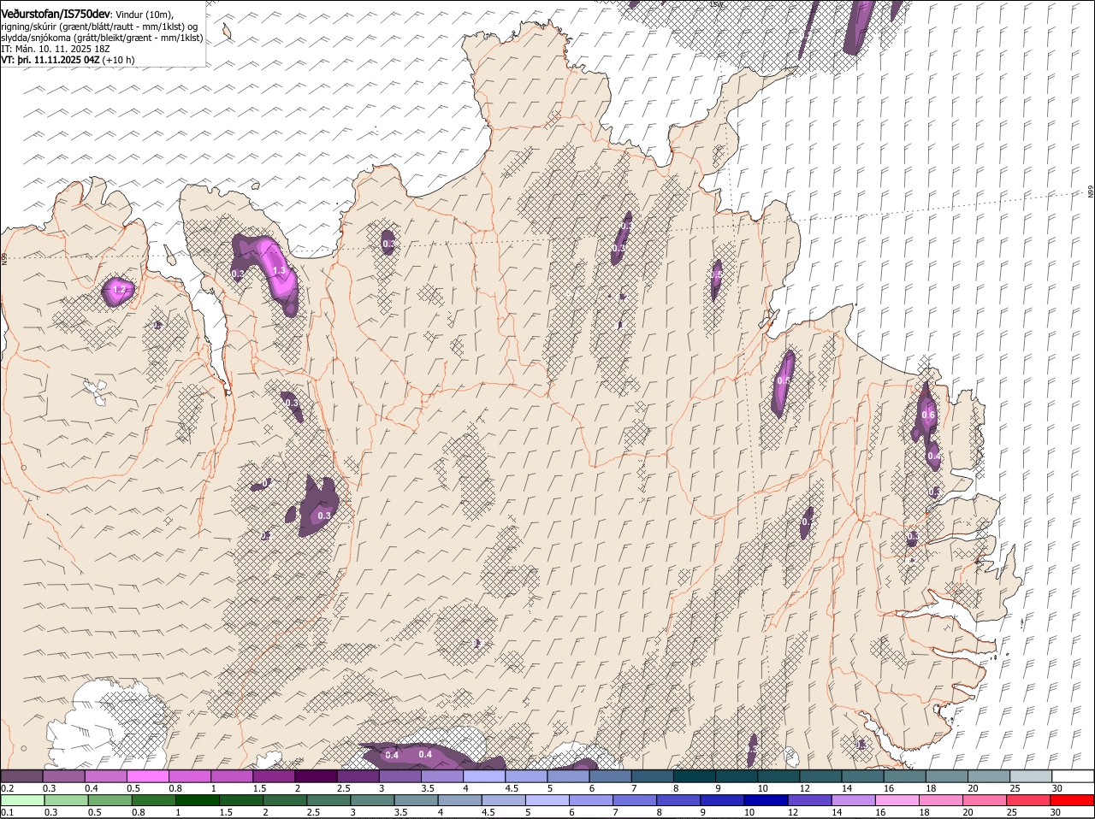Click the N99 label at the right map edge
Image resolution: width=1095 pixels, height=819 pixels.
tap(1091, 192)
